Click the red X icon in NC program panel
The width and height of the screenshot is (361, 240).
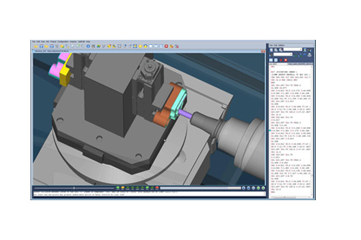(x=286, y=60)
